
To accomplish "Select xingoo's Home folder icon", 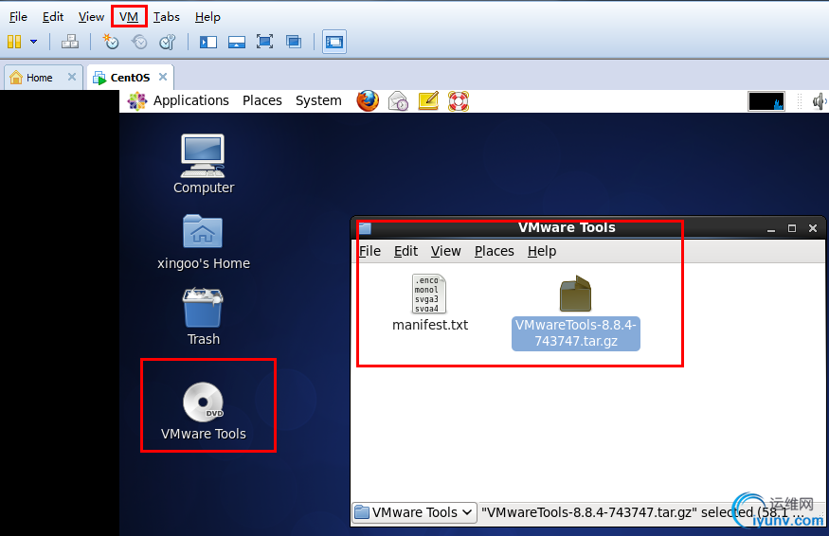I will (x=204, y=242).
